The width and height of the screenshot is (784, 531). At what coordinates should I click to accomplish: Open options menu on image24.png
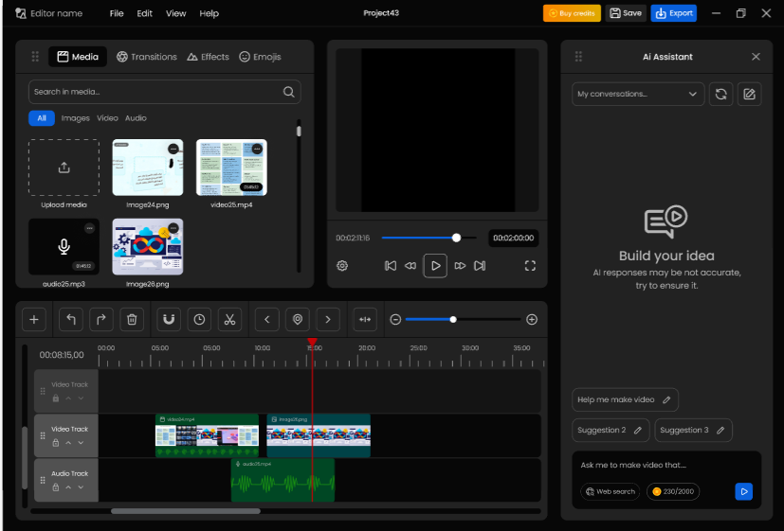point(173,149)
